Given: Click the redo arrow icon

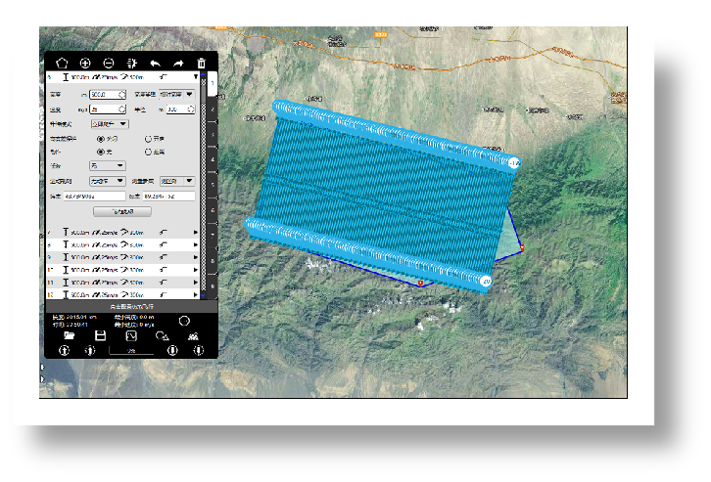Looking at the screenshot, I should coord(178,63).
